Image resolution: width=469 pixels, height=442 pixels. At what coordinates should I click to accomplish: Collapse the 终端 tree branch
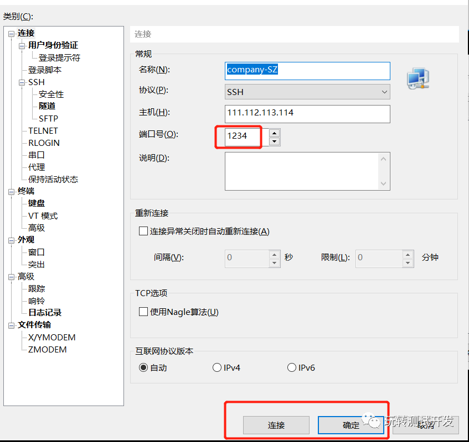[12, 191]
